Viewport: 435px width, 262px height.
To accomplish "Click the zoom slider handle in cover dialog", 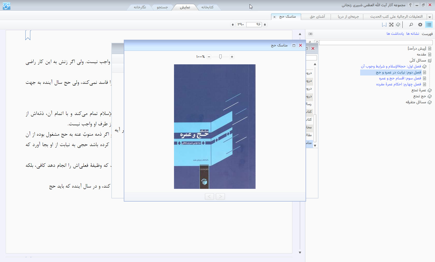I will coord(220,57).
